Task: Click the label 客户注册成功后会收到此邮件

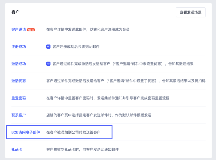Action: (76, 46)
